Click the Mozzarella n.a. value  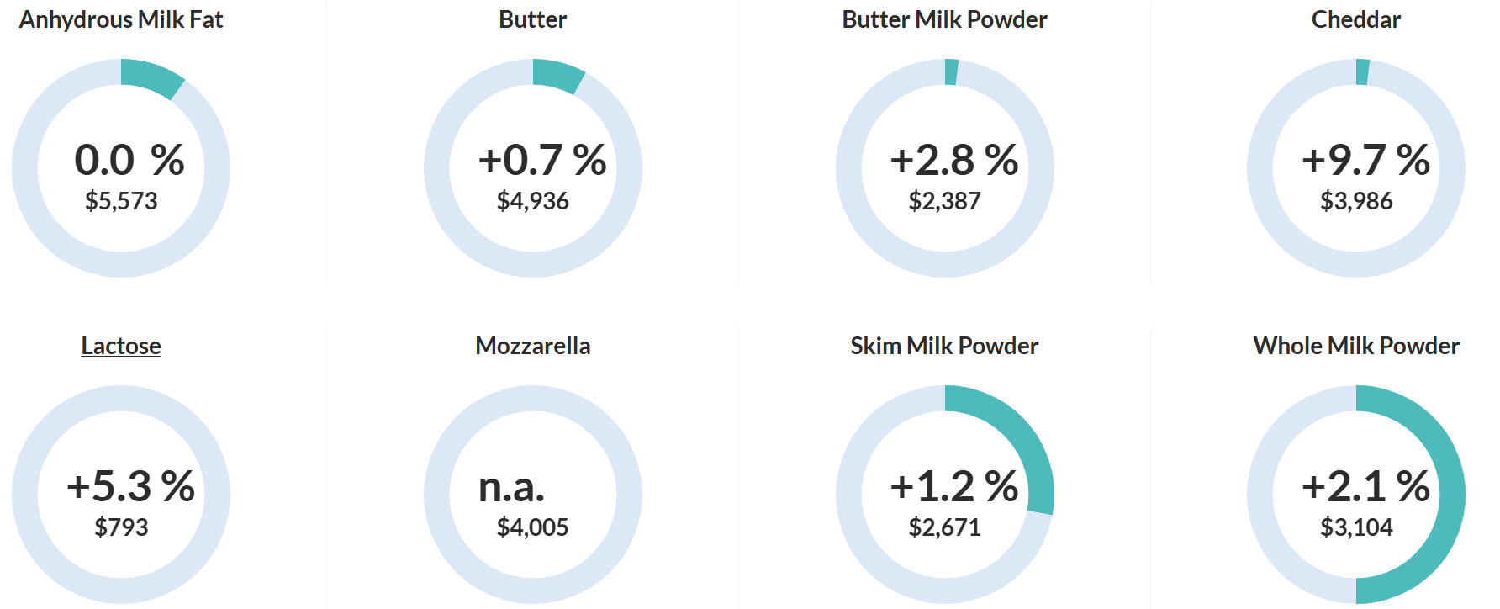click(x=511, y=486)
